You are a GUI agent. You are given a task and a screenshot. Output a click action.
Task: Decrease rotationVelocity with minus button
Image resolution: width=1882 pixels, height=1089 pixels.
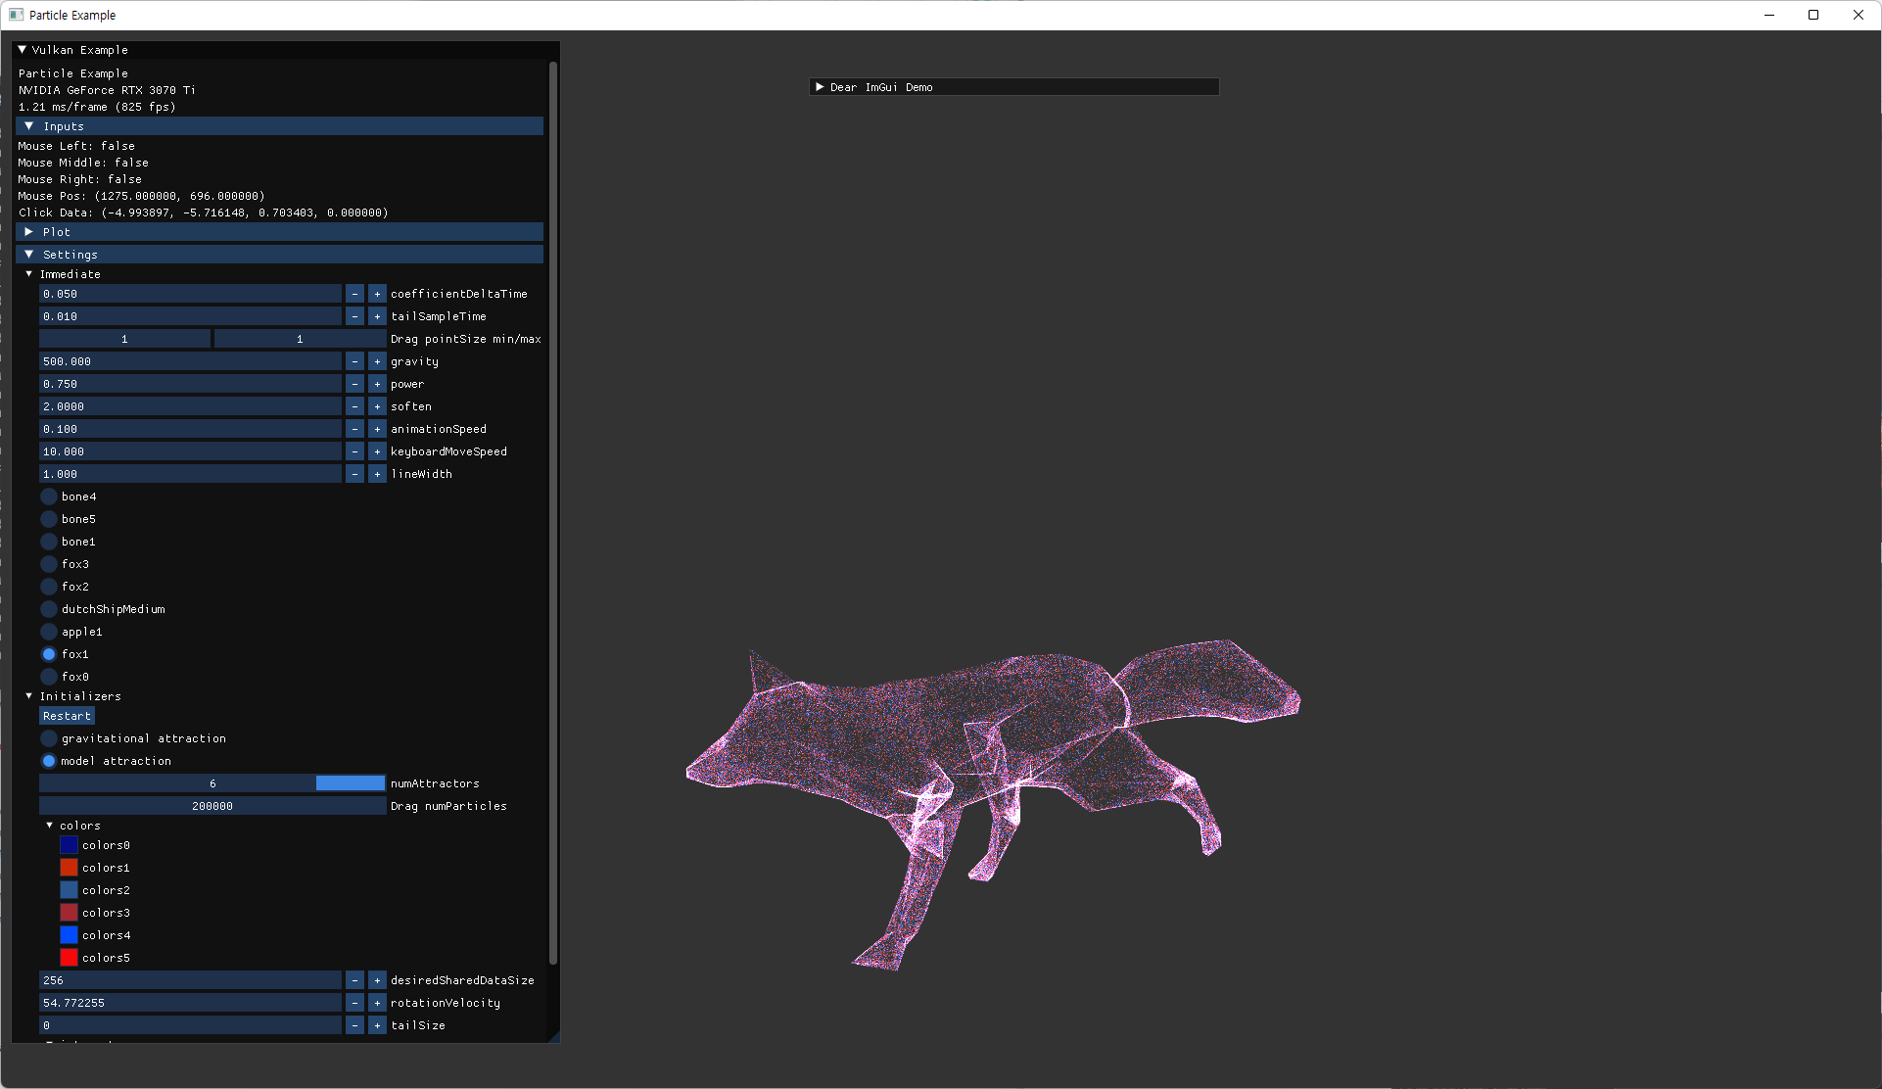coord(354,1003)
